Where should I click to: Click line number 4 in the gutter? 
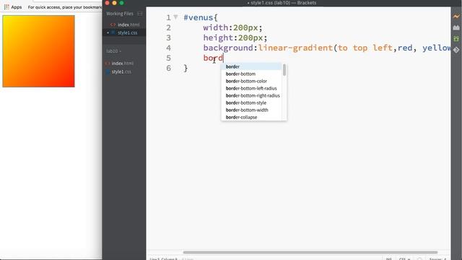168,48
